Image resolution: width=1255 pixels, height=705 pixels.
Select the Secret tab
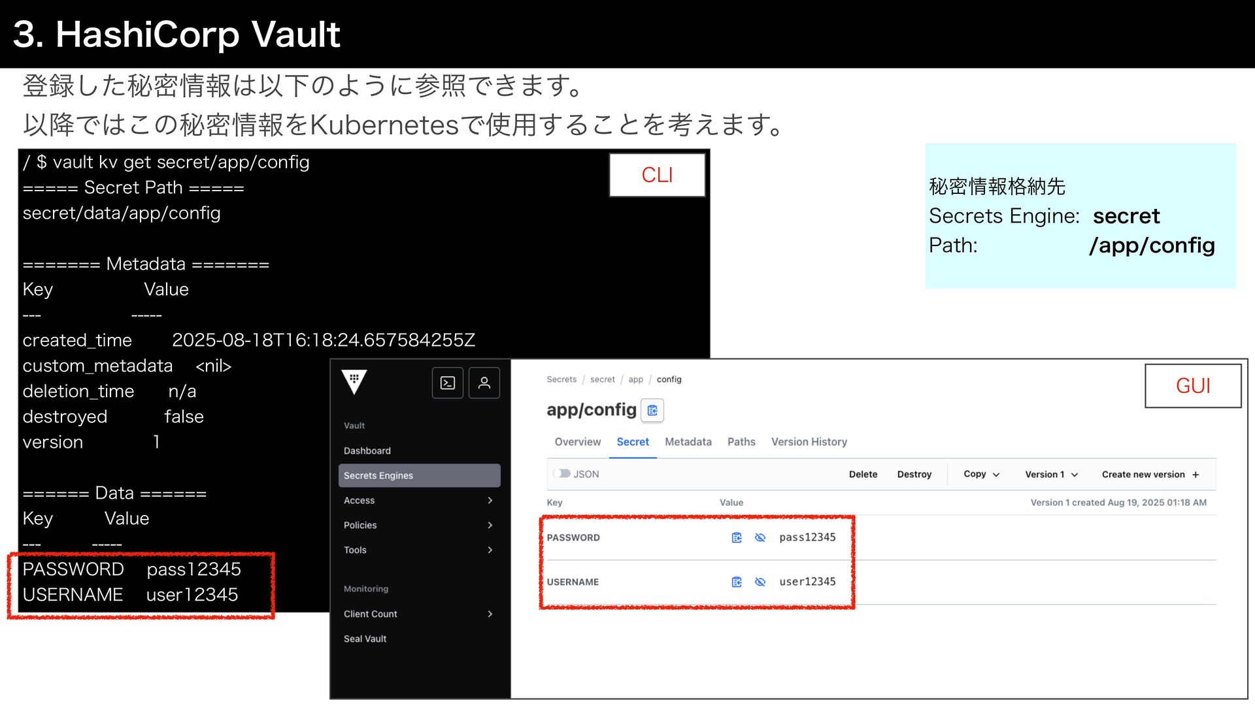633,442
